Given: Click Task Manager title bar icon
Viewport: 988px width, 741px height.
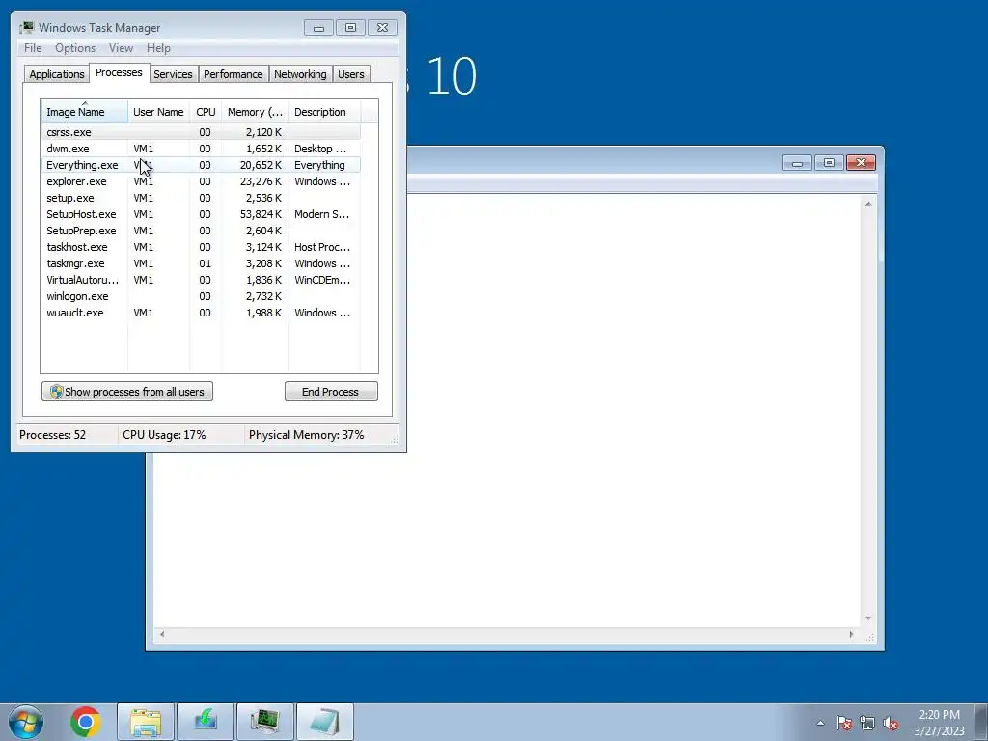Looking at the screenshot, I should (26, 28).
